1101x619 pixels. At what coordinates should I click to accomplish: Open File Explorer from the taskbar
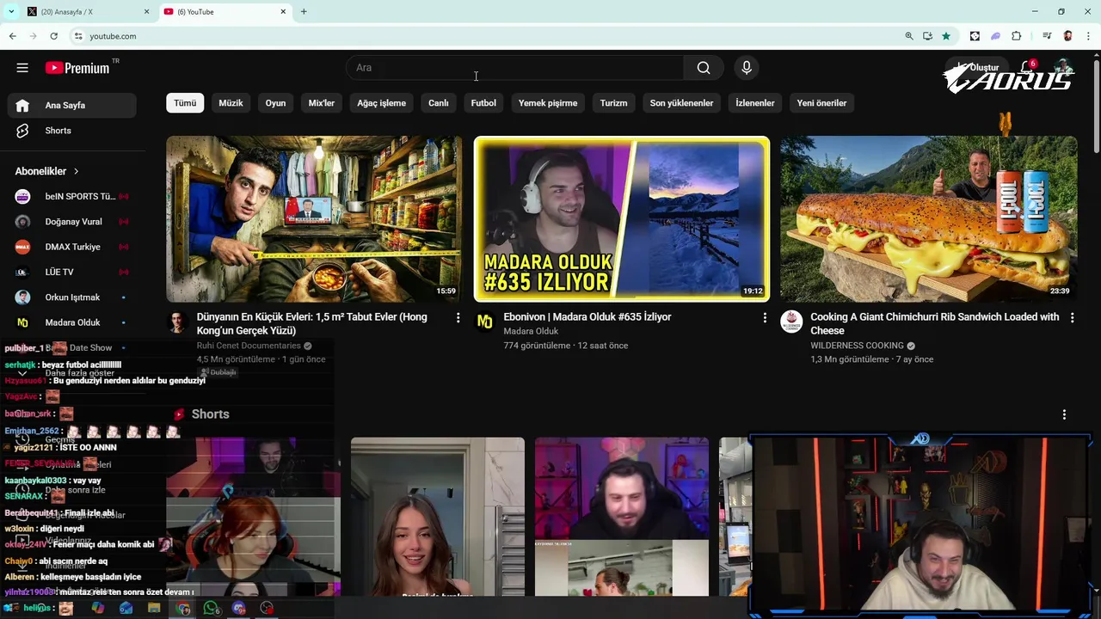(x=154, y=608)
